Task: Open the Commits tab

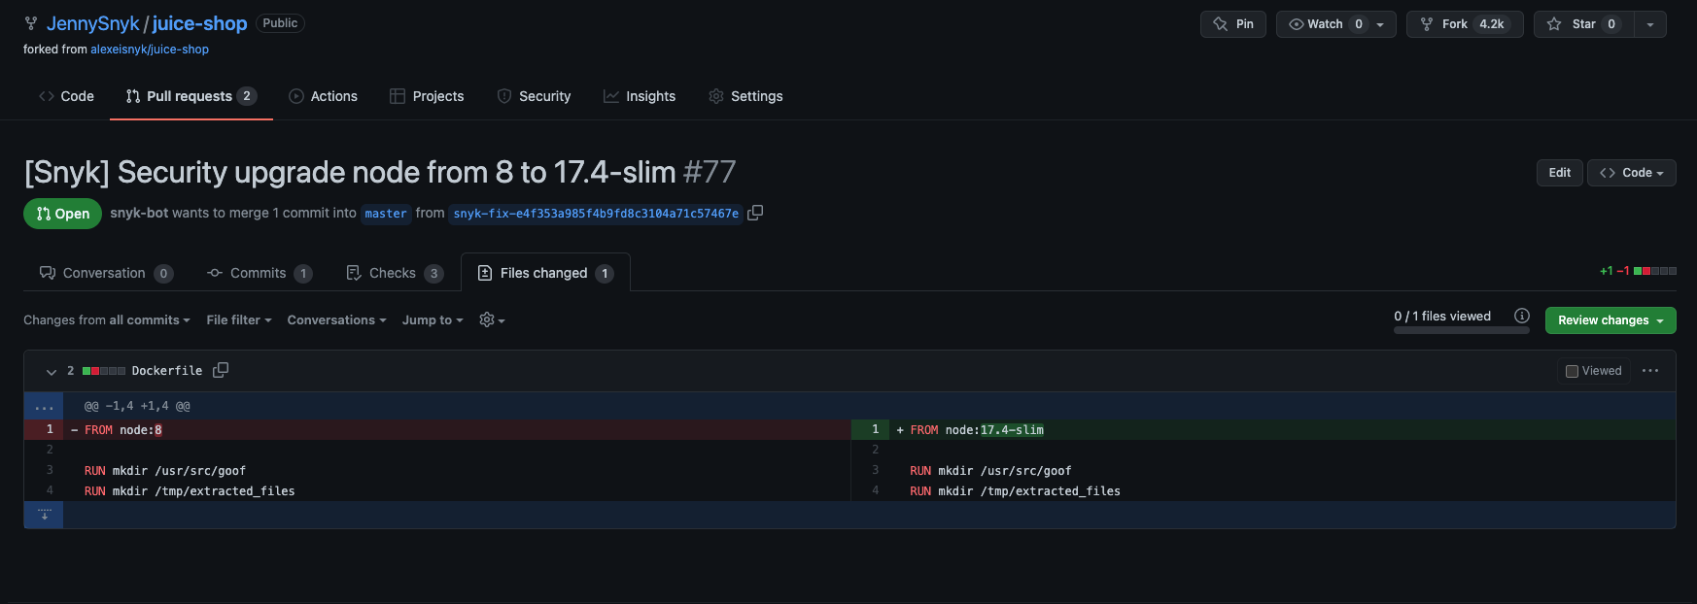Action: coord(260,273)
